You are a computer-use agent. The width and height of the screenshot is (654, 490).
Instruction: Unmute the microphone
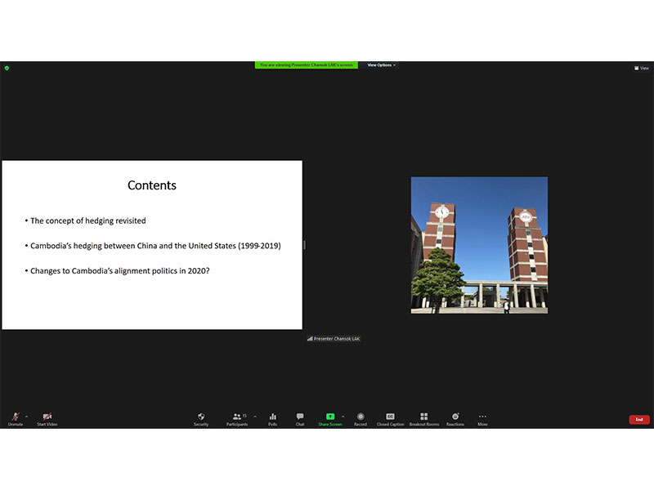[15, 418]
